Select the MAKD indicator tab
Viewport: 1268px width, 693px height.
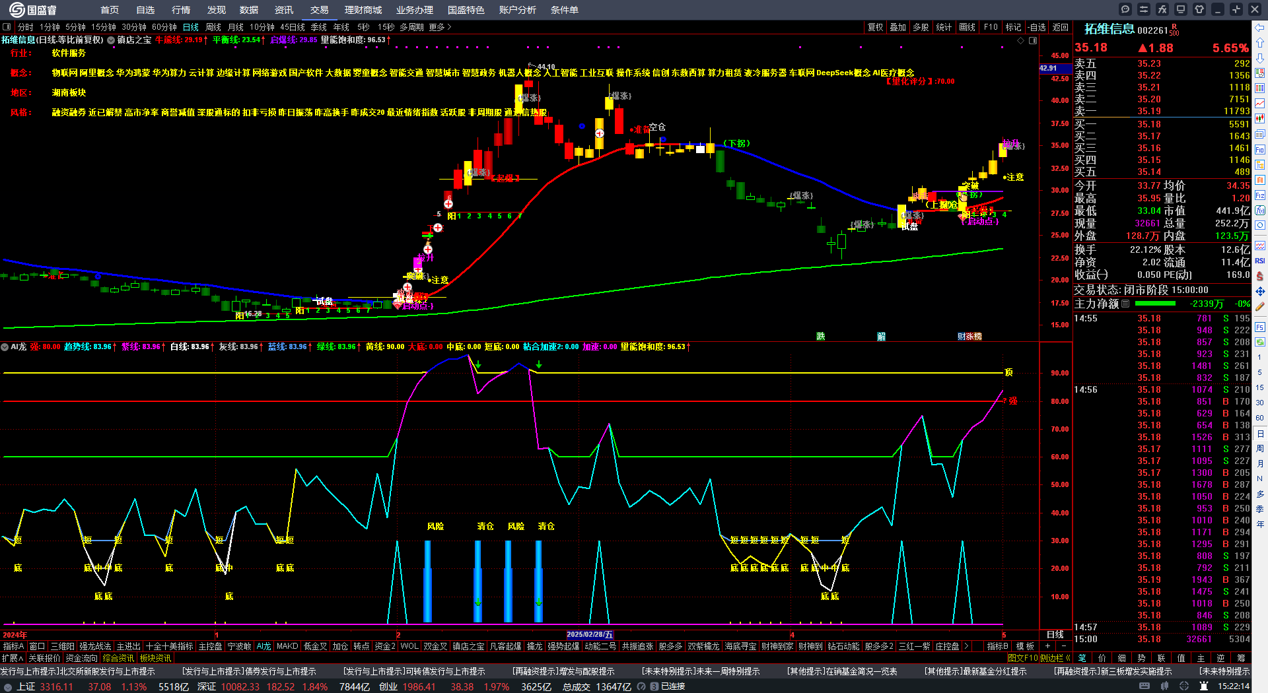pos(287,646)
